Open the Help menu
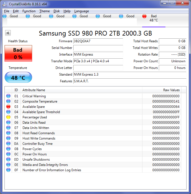 click(67, 11)
